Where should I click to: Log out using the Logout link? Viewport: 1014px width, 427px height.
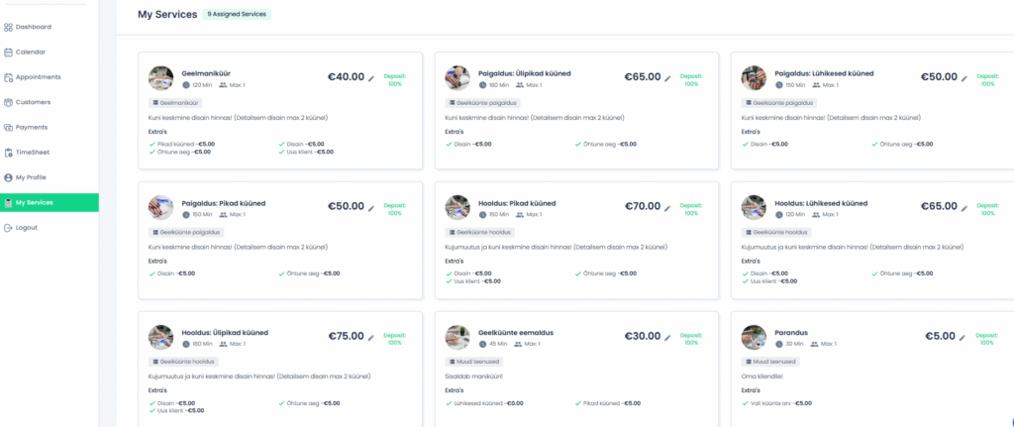coord(27,228)
